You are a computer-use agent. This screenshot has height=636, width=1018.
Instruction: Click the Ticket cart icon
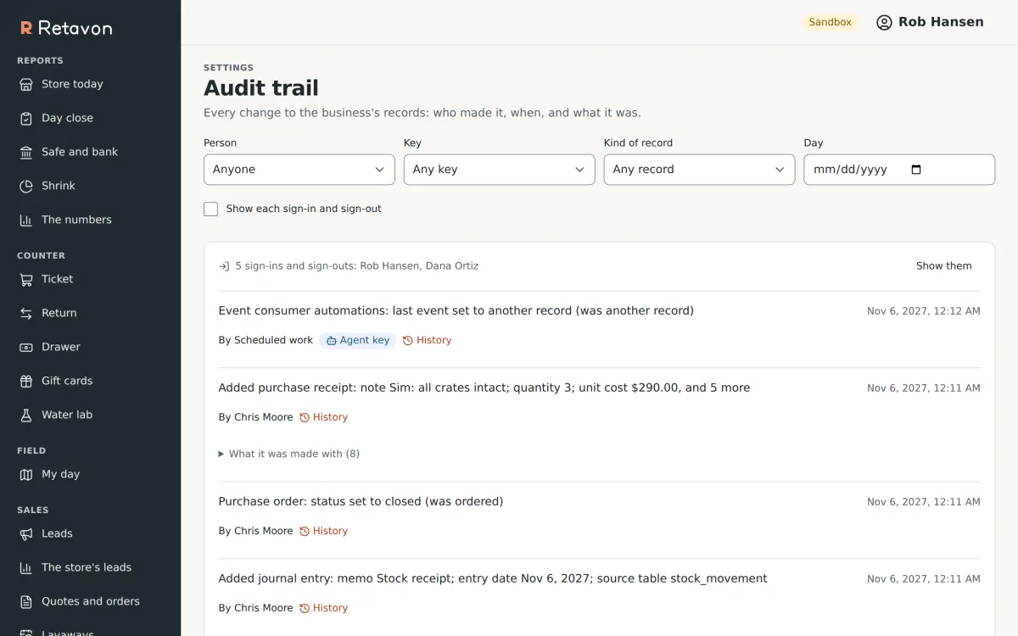tap(26, 279)
